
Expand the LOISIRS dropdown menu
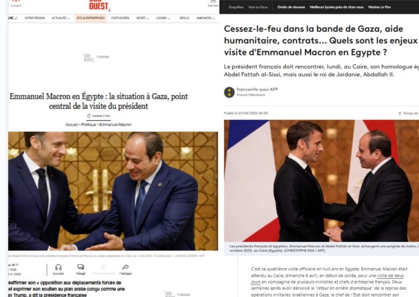pyautogui.click(x=163, y=18)
